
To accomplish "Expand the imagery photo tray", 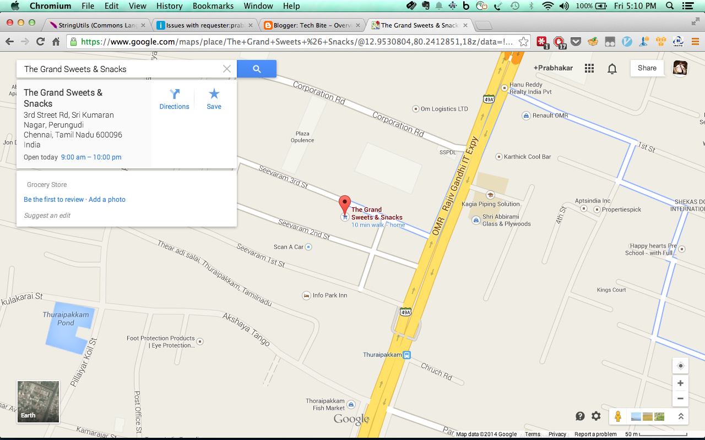I will point(681,416).
